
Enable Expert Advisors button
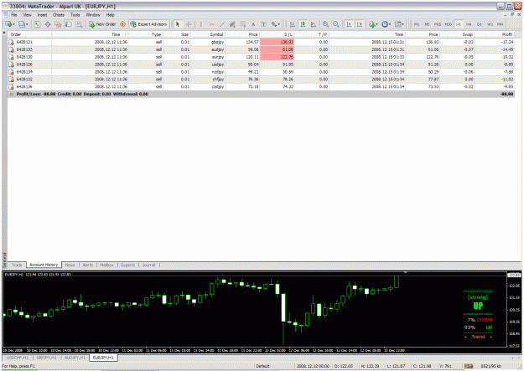[x=148, y=24]
